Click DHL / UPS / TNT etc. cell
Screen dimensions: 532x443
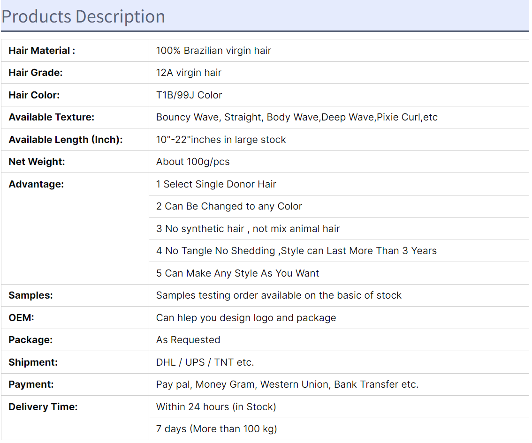point(205,362)
